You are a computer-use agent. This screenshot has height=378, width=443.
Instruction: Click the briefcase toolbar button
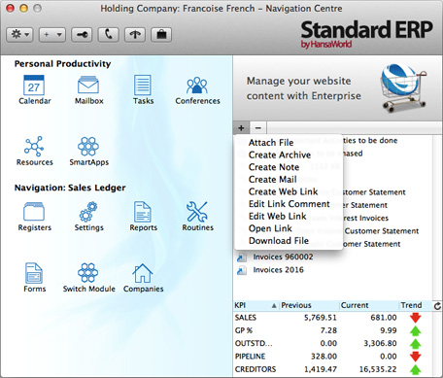coord(161,35)
